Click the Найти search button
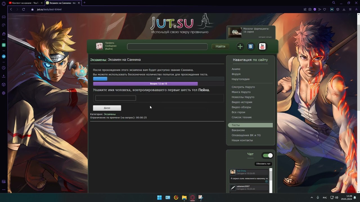The width and height of the screenshot is (360, 202). [220, 47]
